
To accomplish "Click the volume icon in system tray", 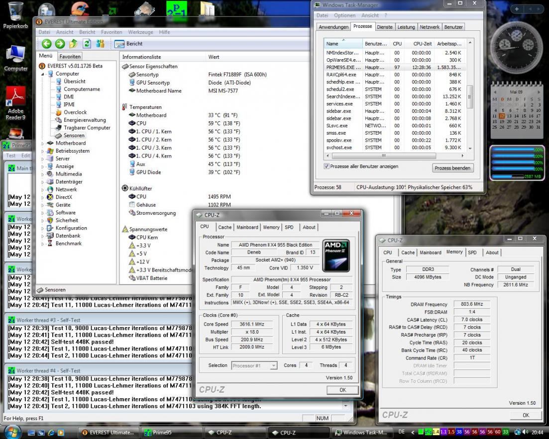I will pyautogui.click(x=525, y=433).
